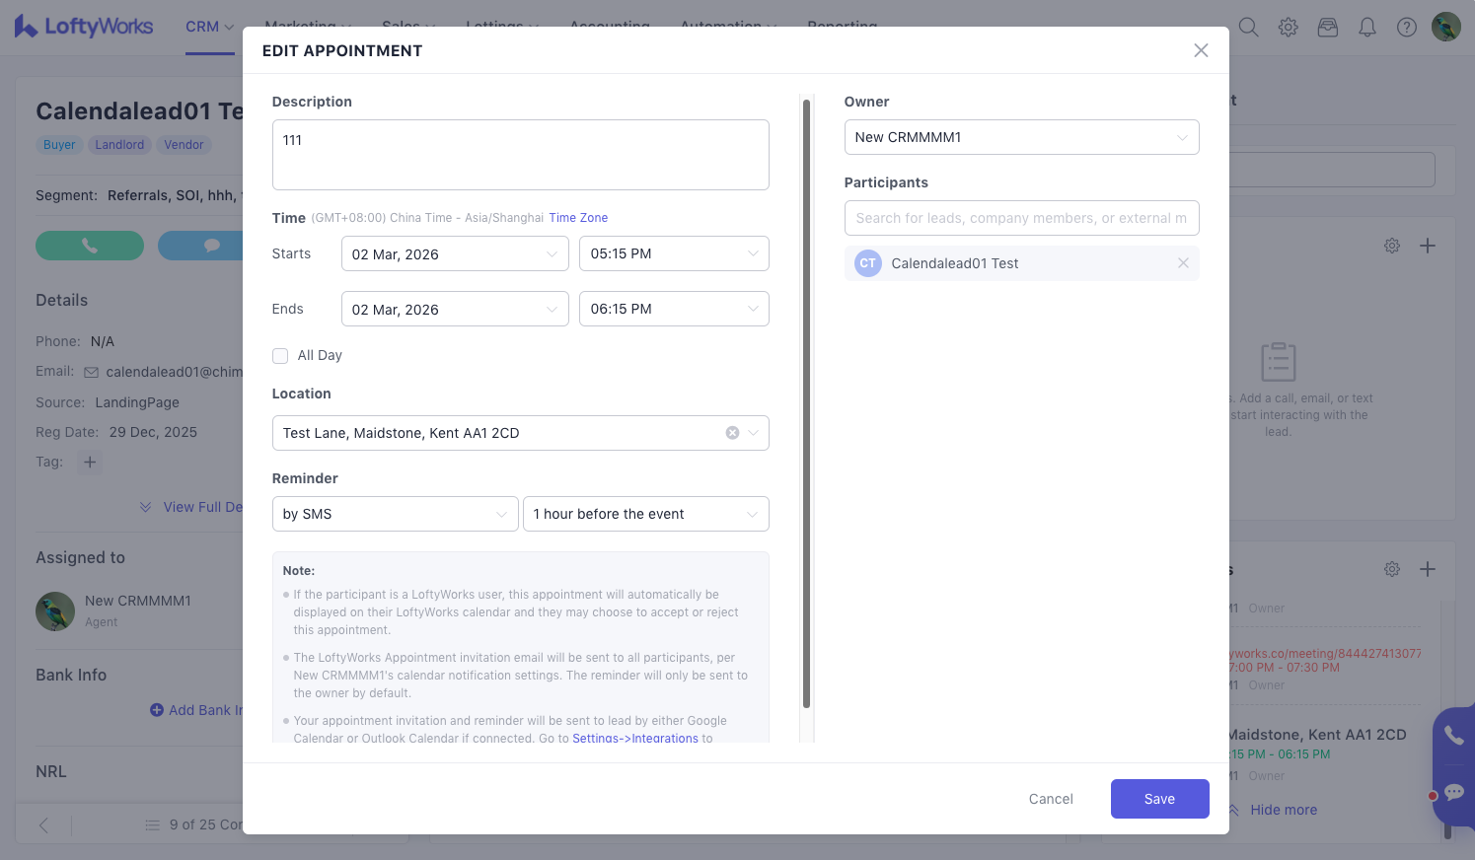Remove Calendalead01 Test from participants
Screen dimensions: 1475x860
point(1183,263)
